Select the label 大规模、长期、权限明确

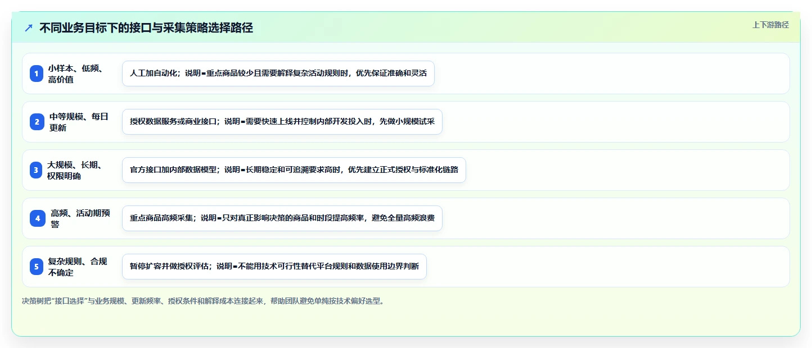coord(75,170)
